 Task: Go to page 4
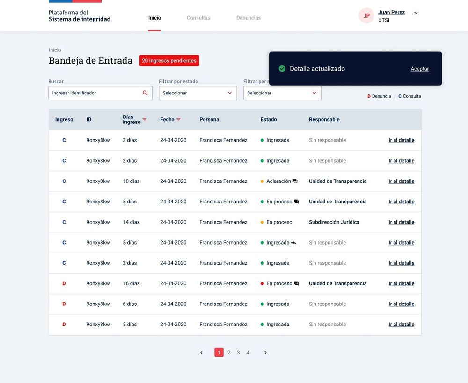(248, 353)
